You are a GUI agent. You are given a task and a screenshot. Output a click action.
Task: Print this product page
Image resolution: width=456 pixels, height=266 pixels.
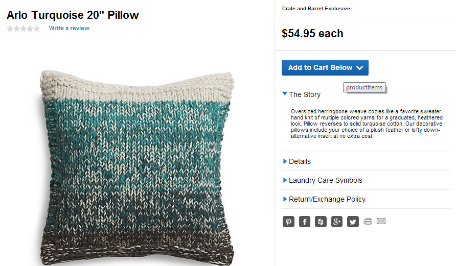point(368,222)
